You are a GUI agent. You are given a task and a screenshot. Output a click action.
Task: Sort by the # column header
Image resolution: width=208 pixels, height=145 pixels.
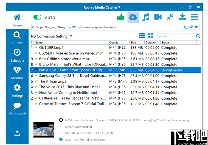click(x=32, y=43)
